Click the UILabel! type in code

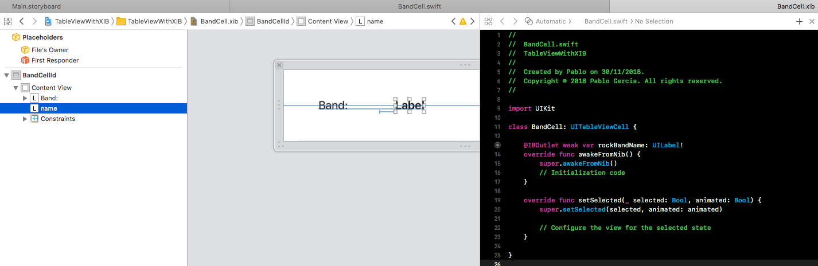[x=668, y=145]
